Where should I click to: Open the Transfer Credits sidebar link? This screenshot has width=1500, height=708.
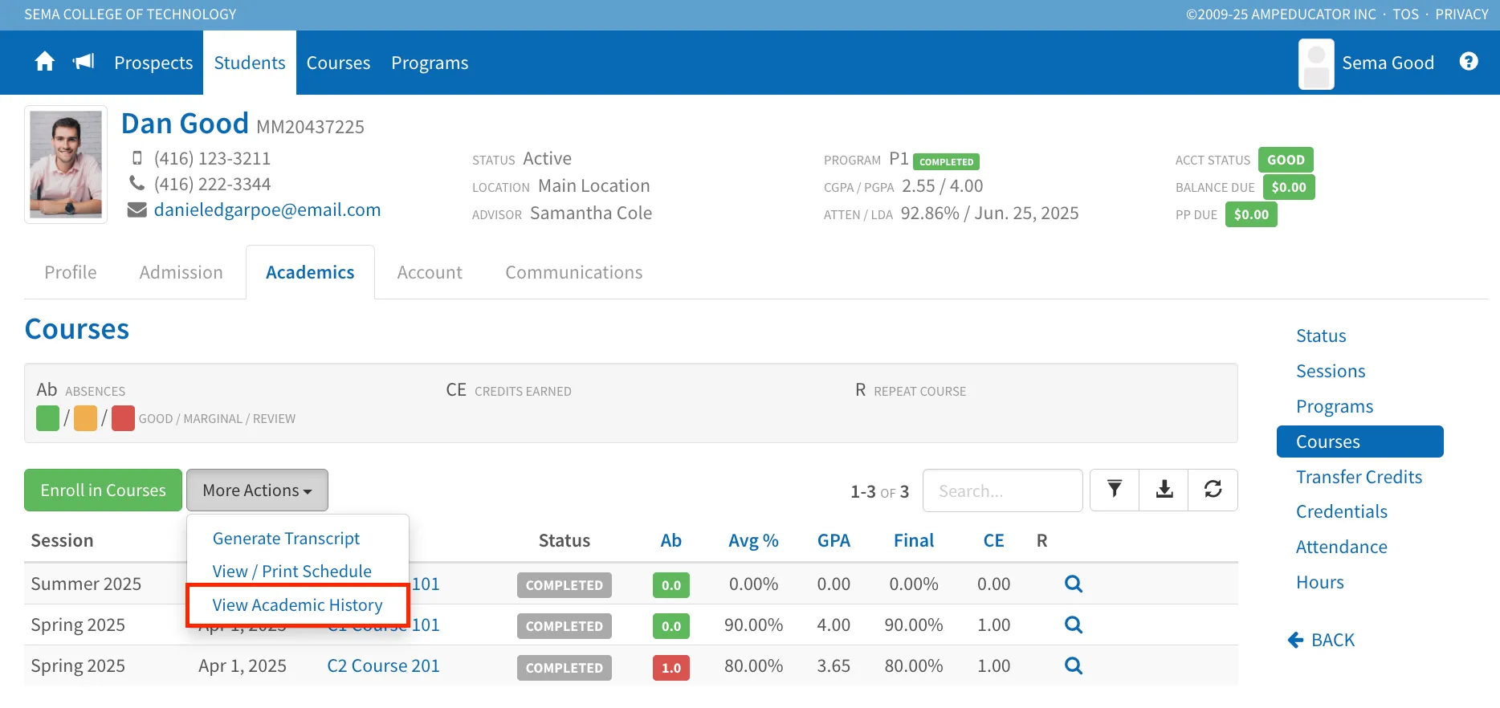[x=1359, y=477]
